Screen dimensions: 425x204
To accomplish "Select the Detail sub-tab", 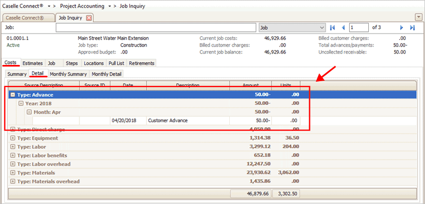I will point(38,74).
